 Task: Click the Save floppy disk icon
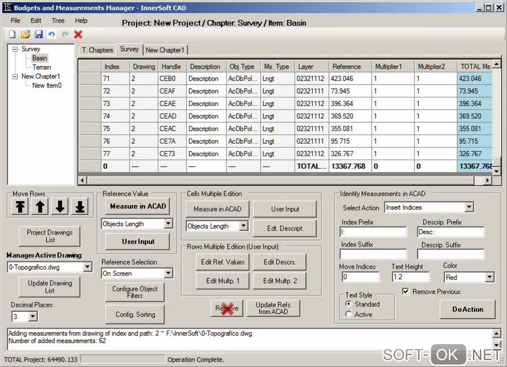click(x=38, y=34)
